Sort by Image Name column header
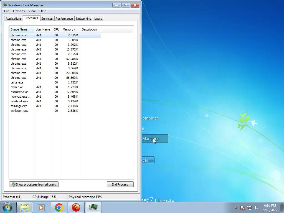 coord(21,29)
